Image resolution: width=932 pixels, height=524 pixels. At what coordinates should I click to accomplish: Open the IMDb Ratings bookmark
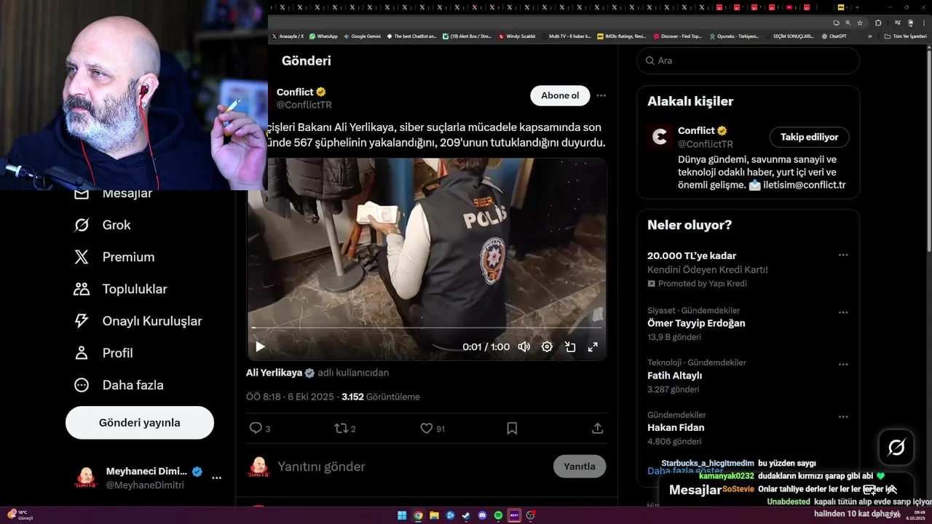tap(621, 36)
